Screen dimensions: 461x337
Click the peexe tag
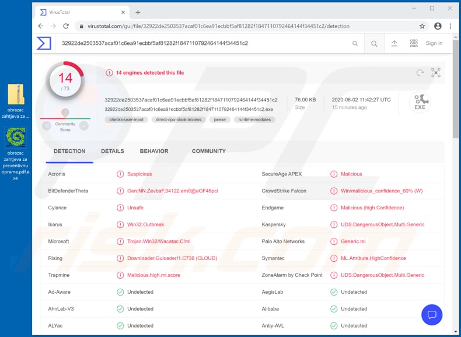pos(220,120)
